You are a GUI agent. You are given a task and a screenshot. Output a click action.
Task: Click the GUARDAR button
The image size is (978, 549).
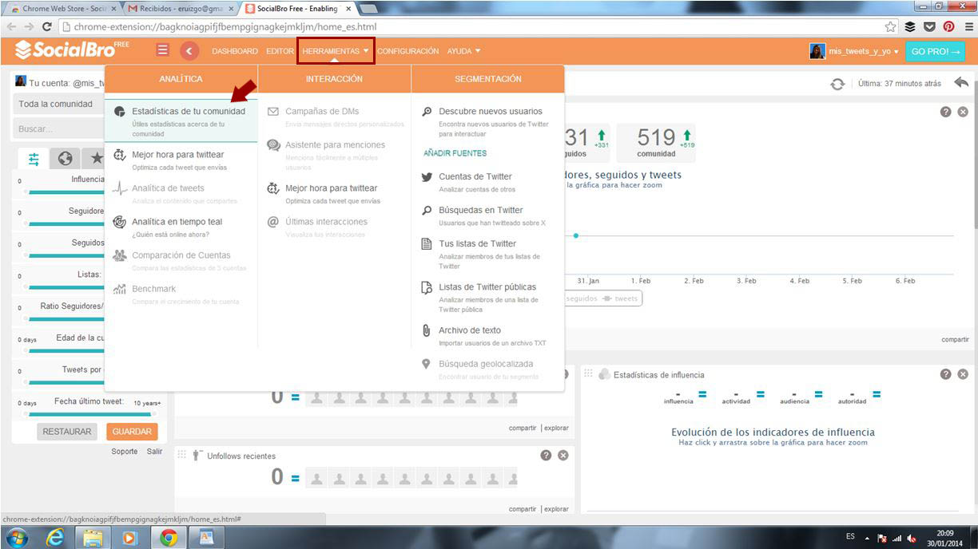[132, 432]
